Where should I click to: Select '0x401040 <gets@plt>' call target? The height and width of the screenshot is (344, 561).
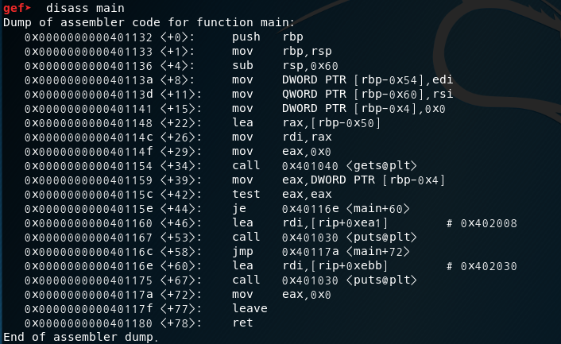tap(350, 166)
